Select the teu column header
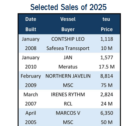The height and width of the screenshot is (126, 129). pyautogui.click(x=106, y=19)
